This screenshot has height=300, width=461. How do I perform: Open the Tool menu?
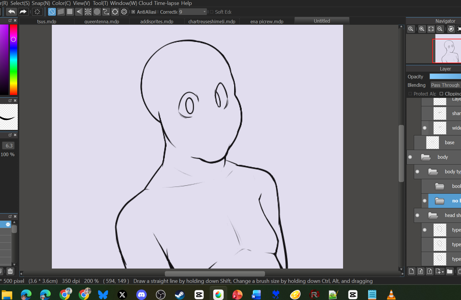[100, 3]
